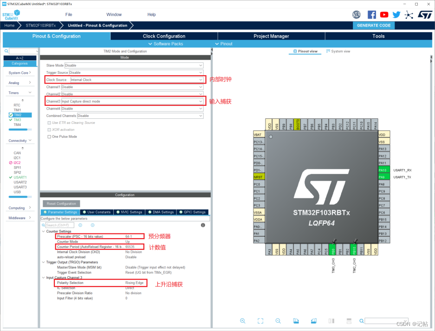Click the Twitter icon in the header

coord(396,14)
